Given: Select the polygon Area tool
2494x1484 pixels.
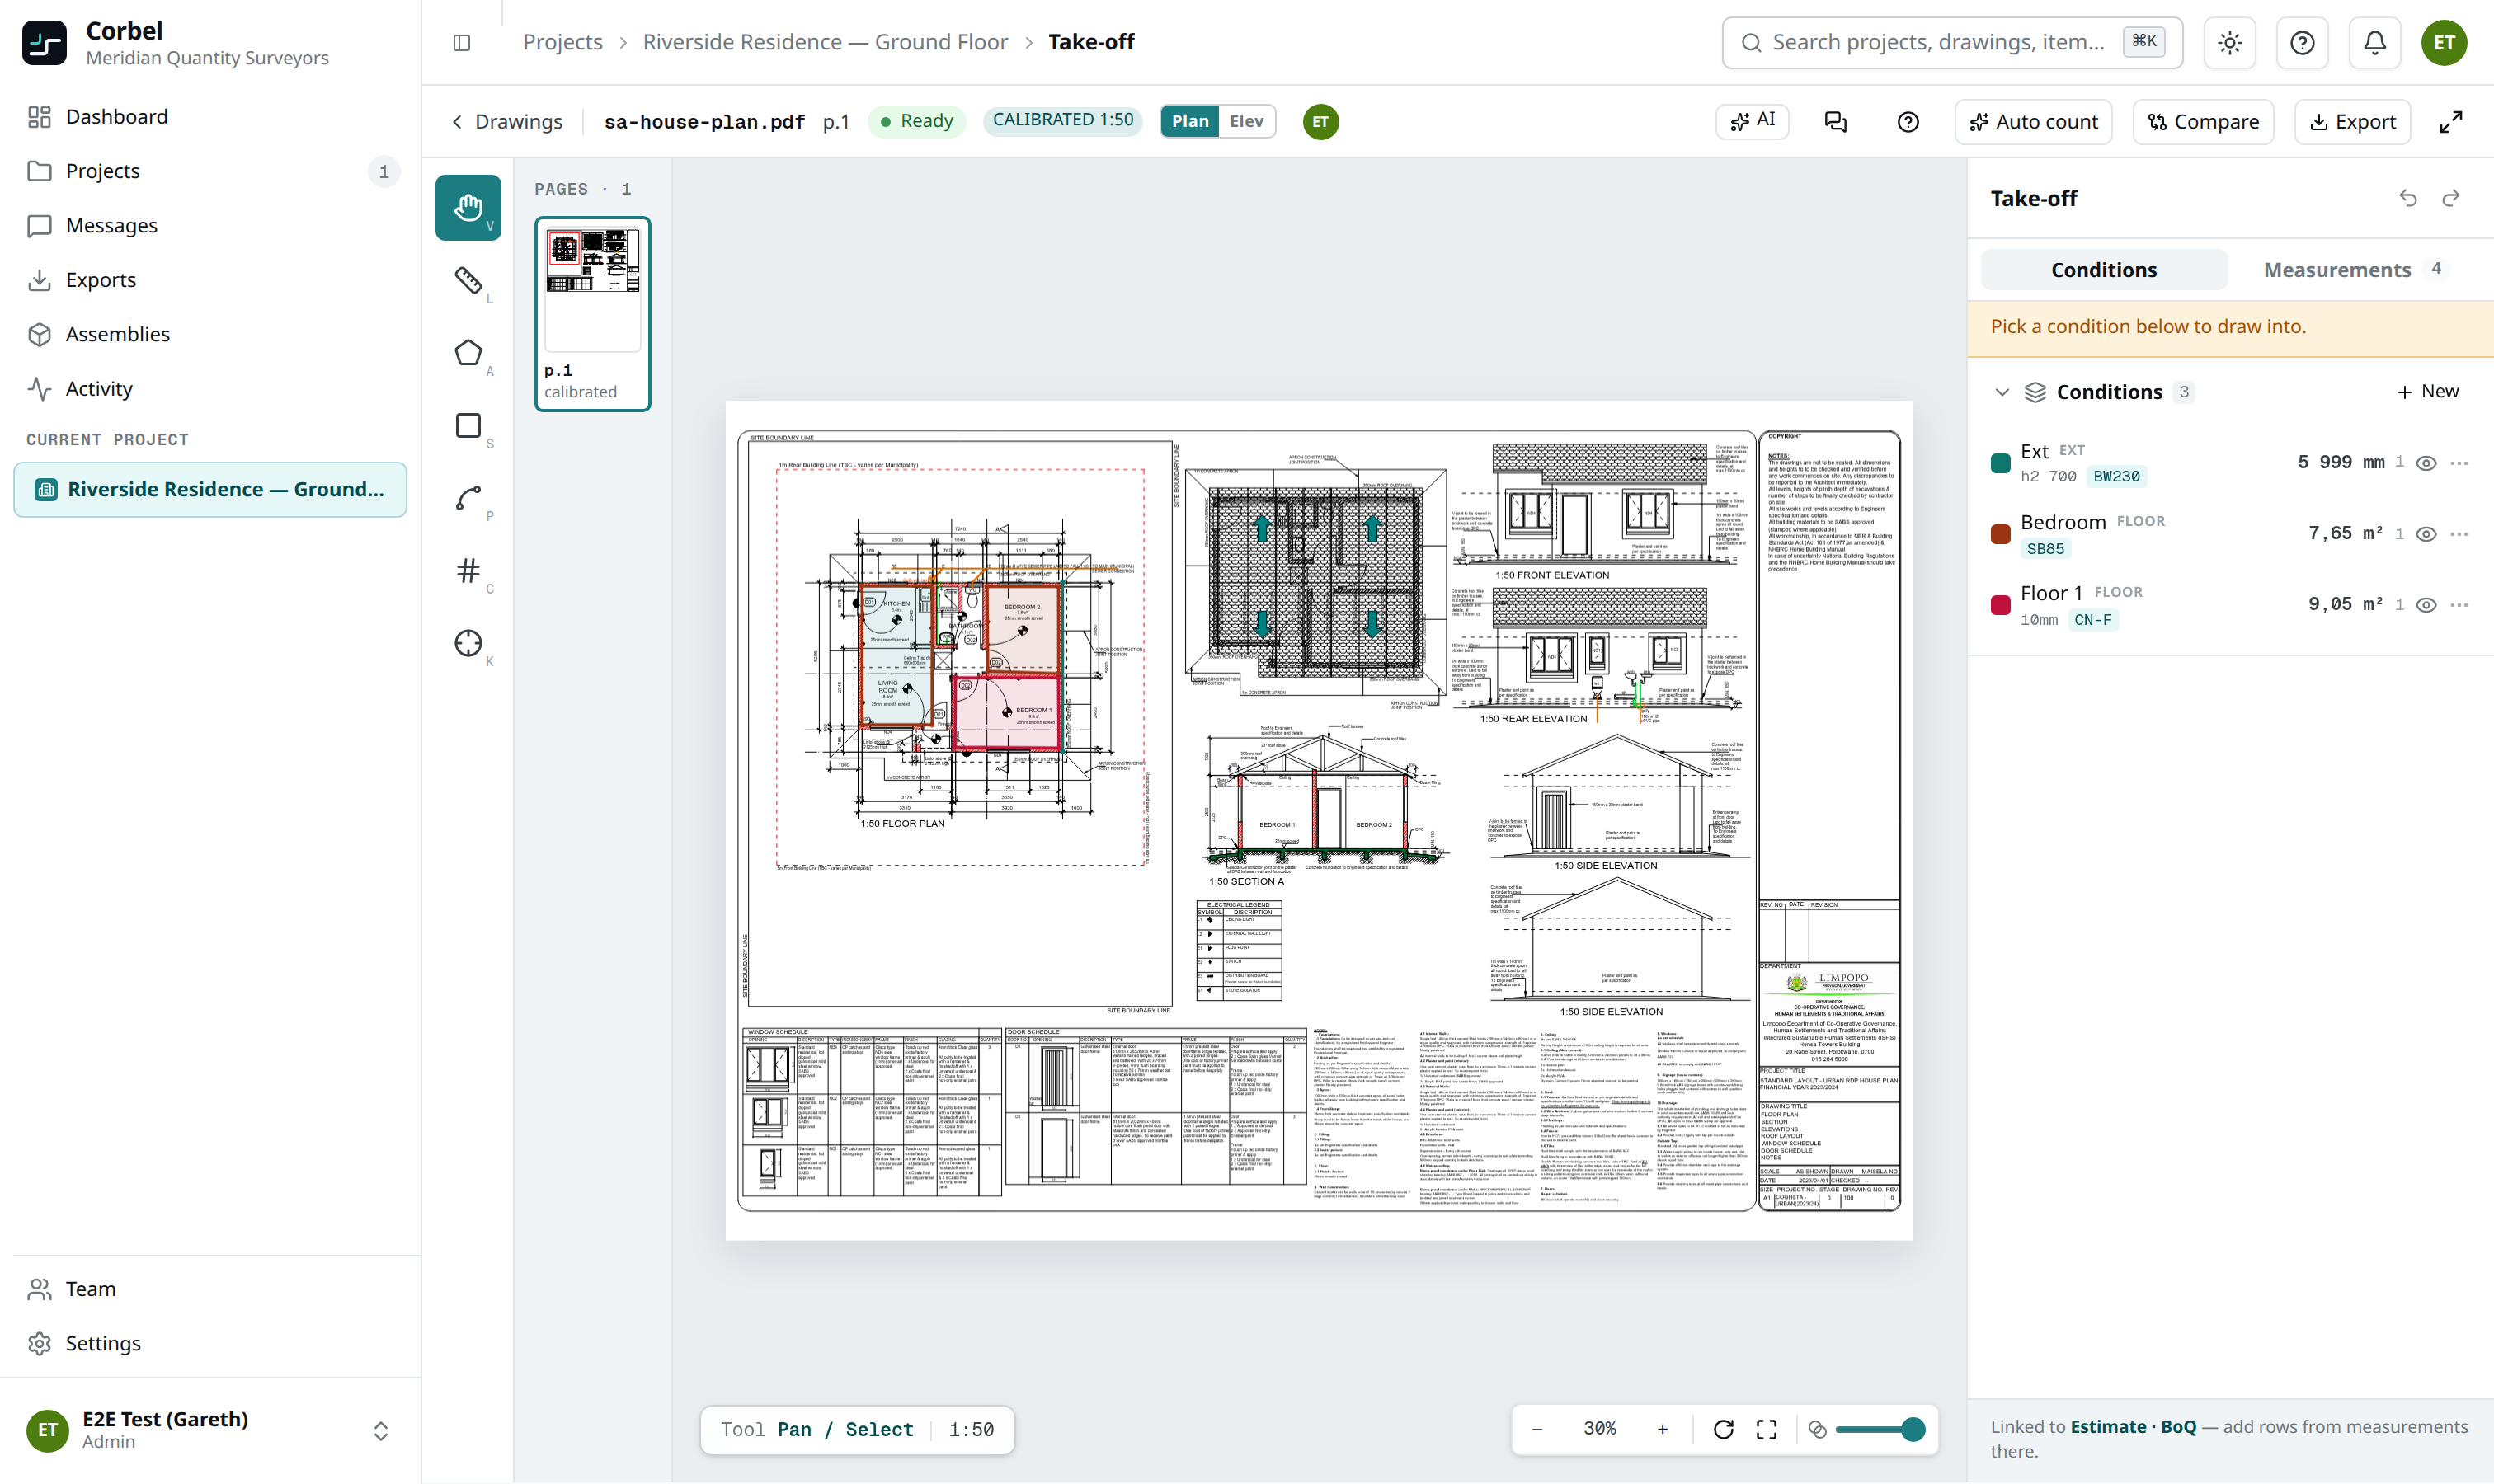Looking at the screenshot, I should click(467, 353).
